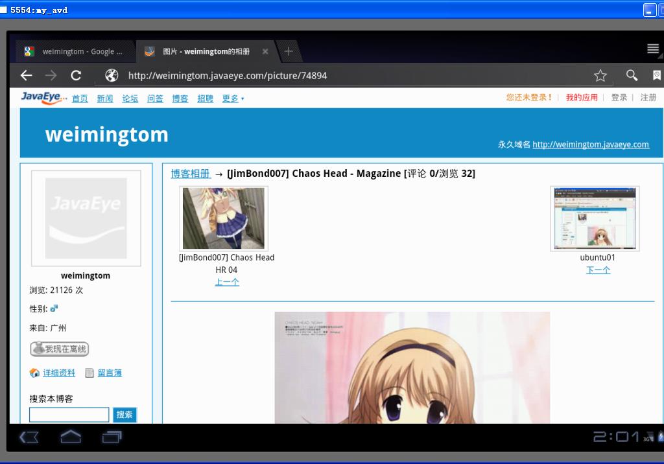The image size is (664, 464).
Task: Open the permanent domain weimingtom.javaeye.com link
Action: [591, 145]
